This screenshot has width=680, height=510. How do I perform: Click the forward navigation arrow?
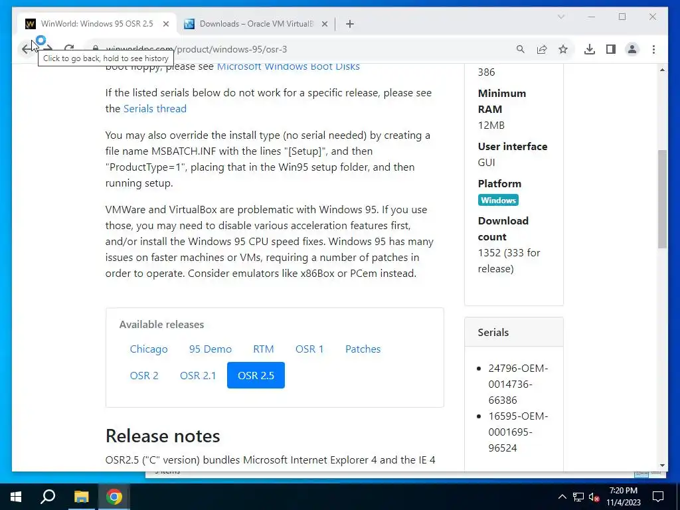[x=48, y=49]
